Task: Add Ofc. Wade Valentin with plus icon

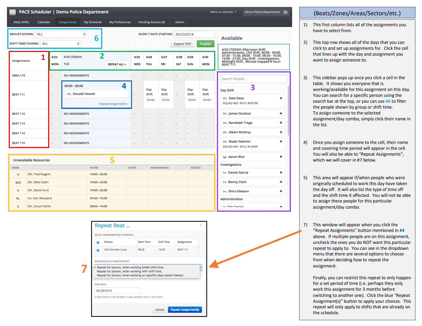Action: [x=281, y=141]
